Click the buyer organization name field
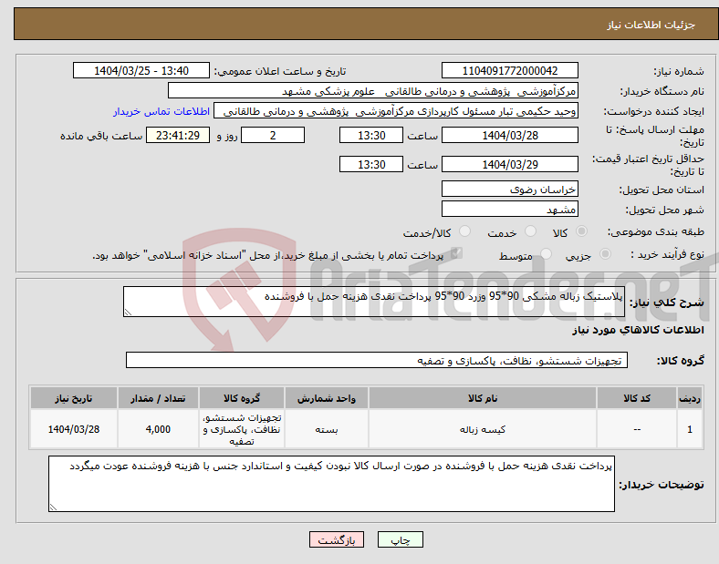 pyautogui.click(x=373, y=90)
